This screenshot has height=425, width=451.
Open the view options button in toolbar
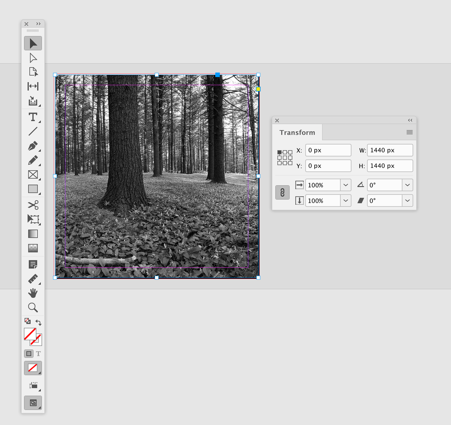[x=33, y=386]
